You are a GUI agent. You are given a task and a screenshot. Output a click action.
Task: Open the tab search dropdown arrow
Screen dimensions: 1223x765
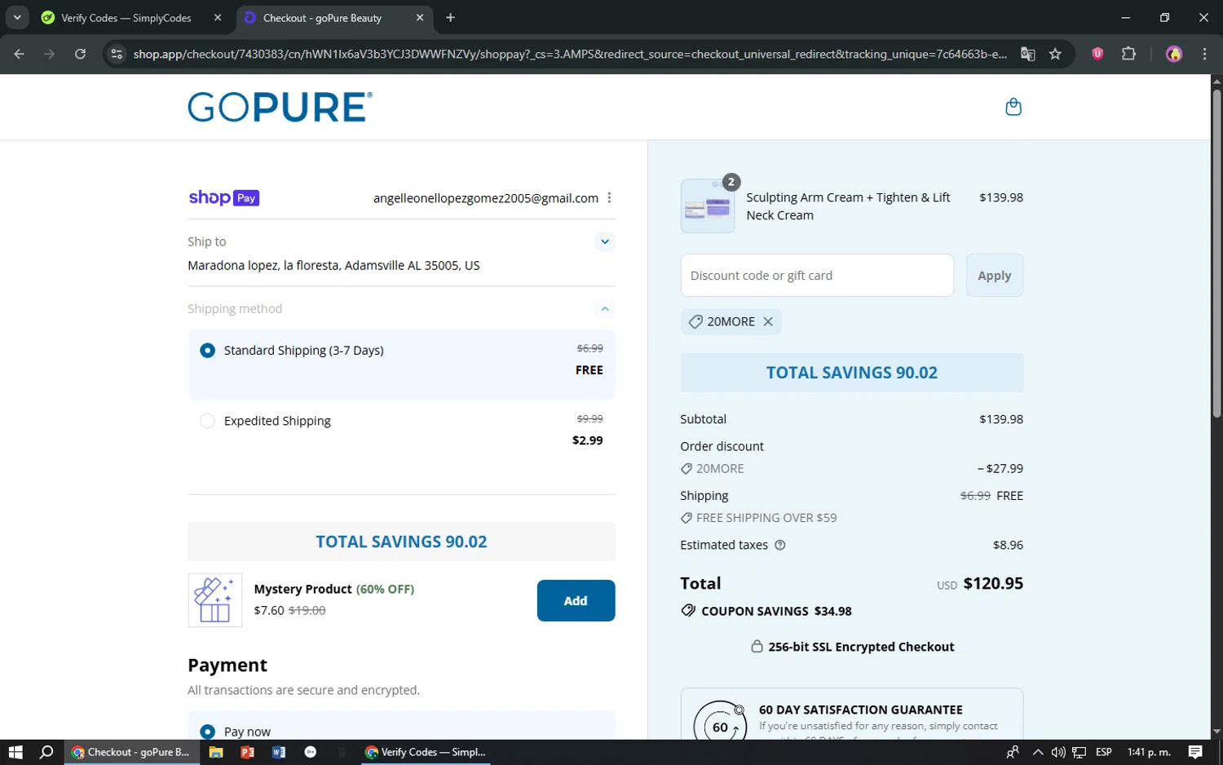point(17,17)
